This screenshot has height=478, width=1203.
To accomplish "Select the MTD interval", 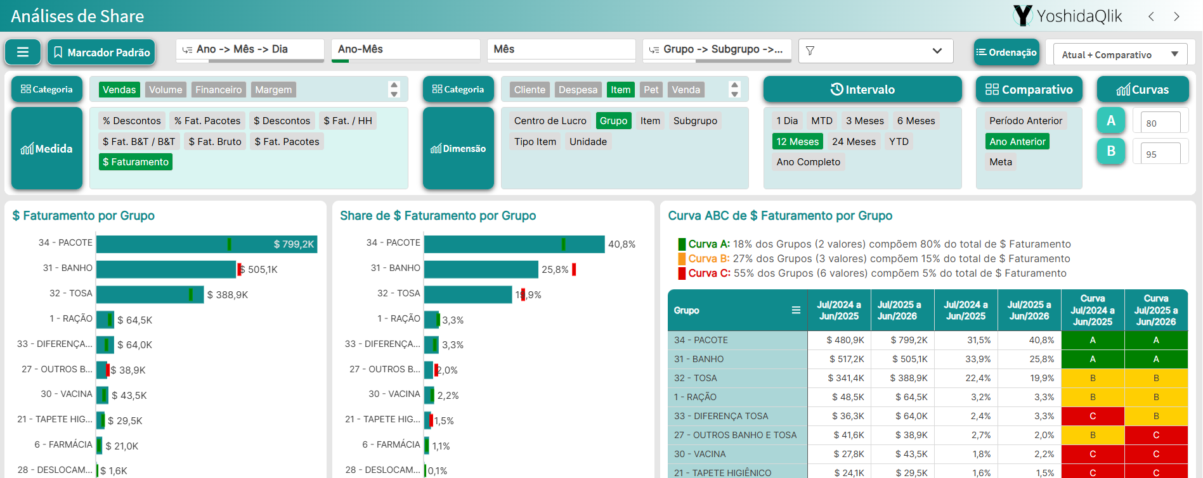I will pos(822,121).
